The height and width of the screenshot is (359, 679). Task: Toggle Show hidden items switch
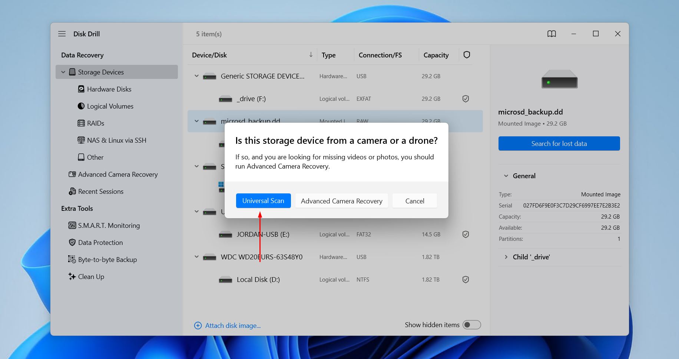[x=471, y=325]
